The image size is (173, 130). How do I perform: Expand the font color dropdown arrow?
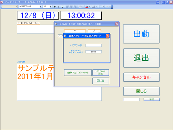90,7
